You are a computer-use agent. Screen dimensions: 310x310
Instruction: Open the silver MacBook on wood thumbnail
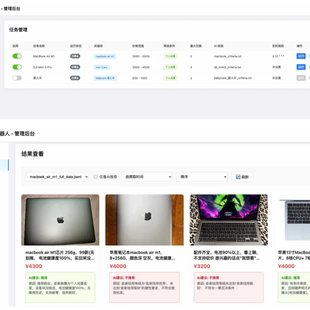(x=145, y=220)
